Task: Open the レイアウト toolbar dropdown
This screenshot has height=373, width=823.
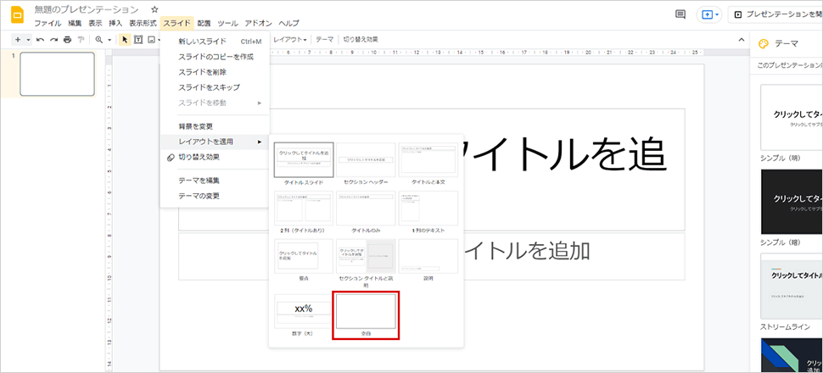Action: tap(289, 39)
